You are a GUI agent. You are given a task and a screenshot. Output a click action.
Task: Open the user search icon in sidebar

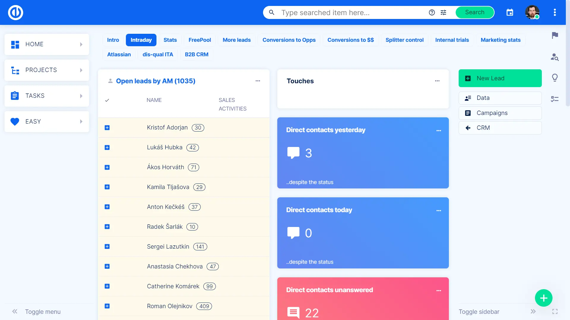[555, 57]
